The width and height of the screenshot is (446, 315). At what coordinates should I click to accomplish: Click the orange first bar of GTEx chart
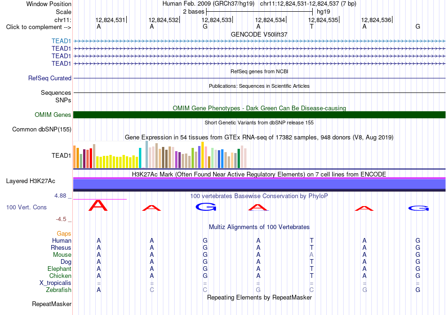(x=75, y=157)
